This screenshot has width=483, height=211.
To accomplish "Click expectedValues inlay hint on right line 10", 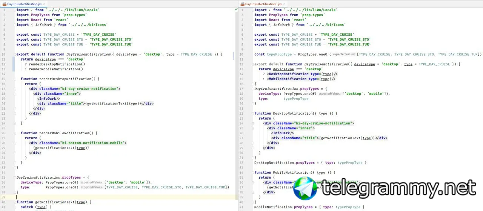I will click(x=344, y=55).
